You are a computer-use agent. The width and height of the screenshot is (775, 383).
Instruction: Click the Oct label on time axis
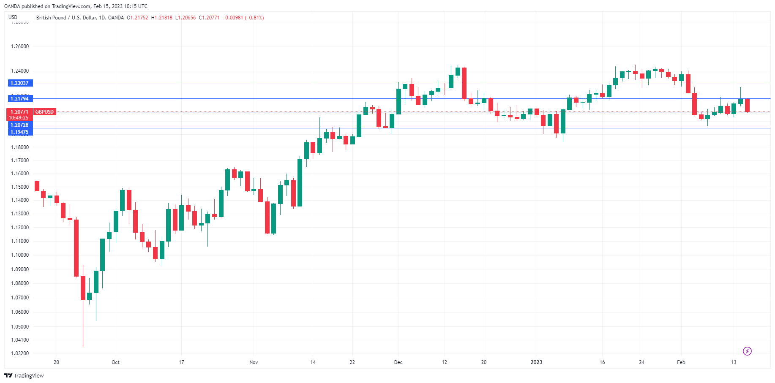point(115,362)
